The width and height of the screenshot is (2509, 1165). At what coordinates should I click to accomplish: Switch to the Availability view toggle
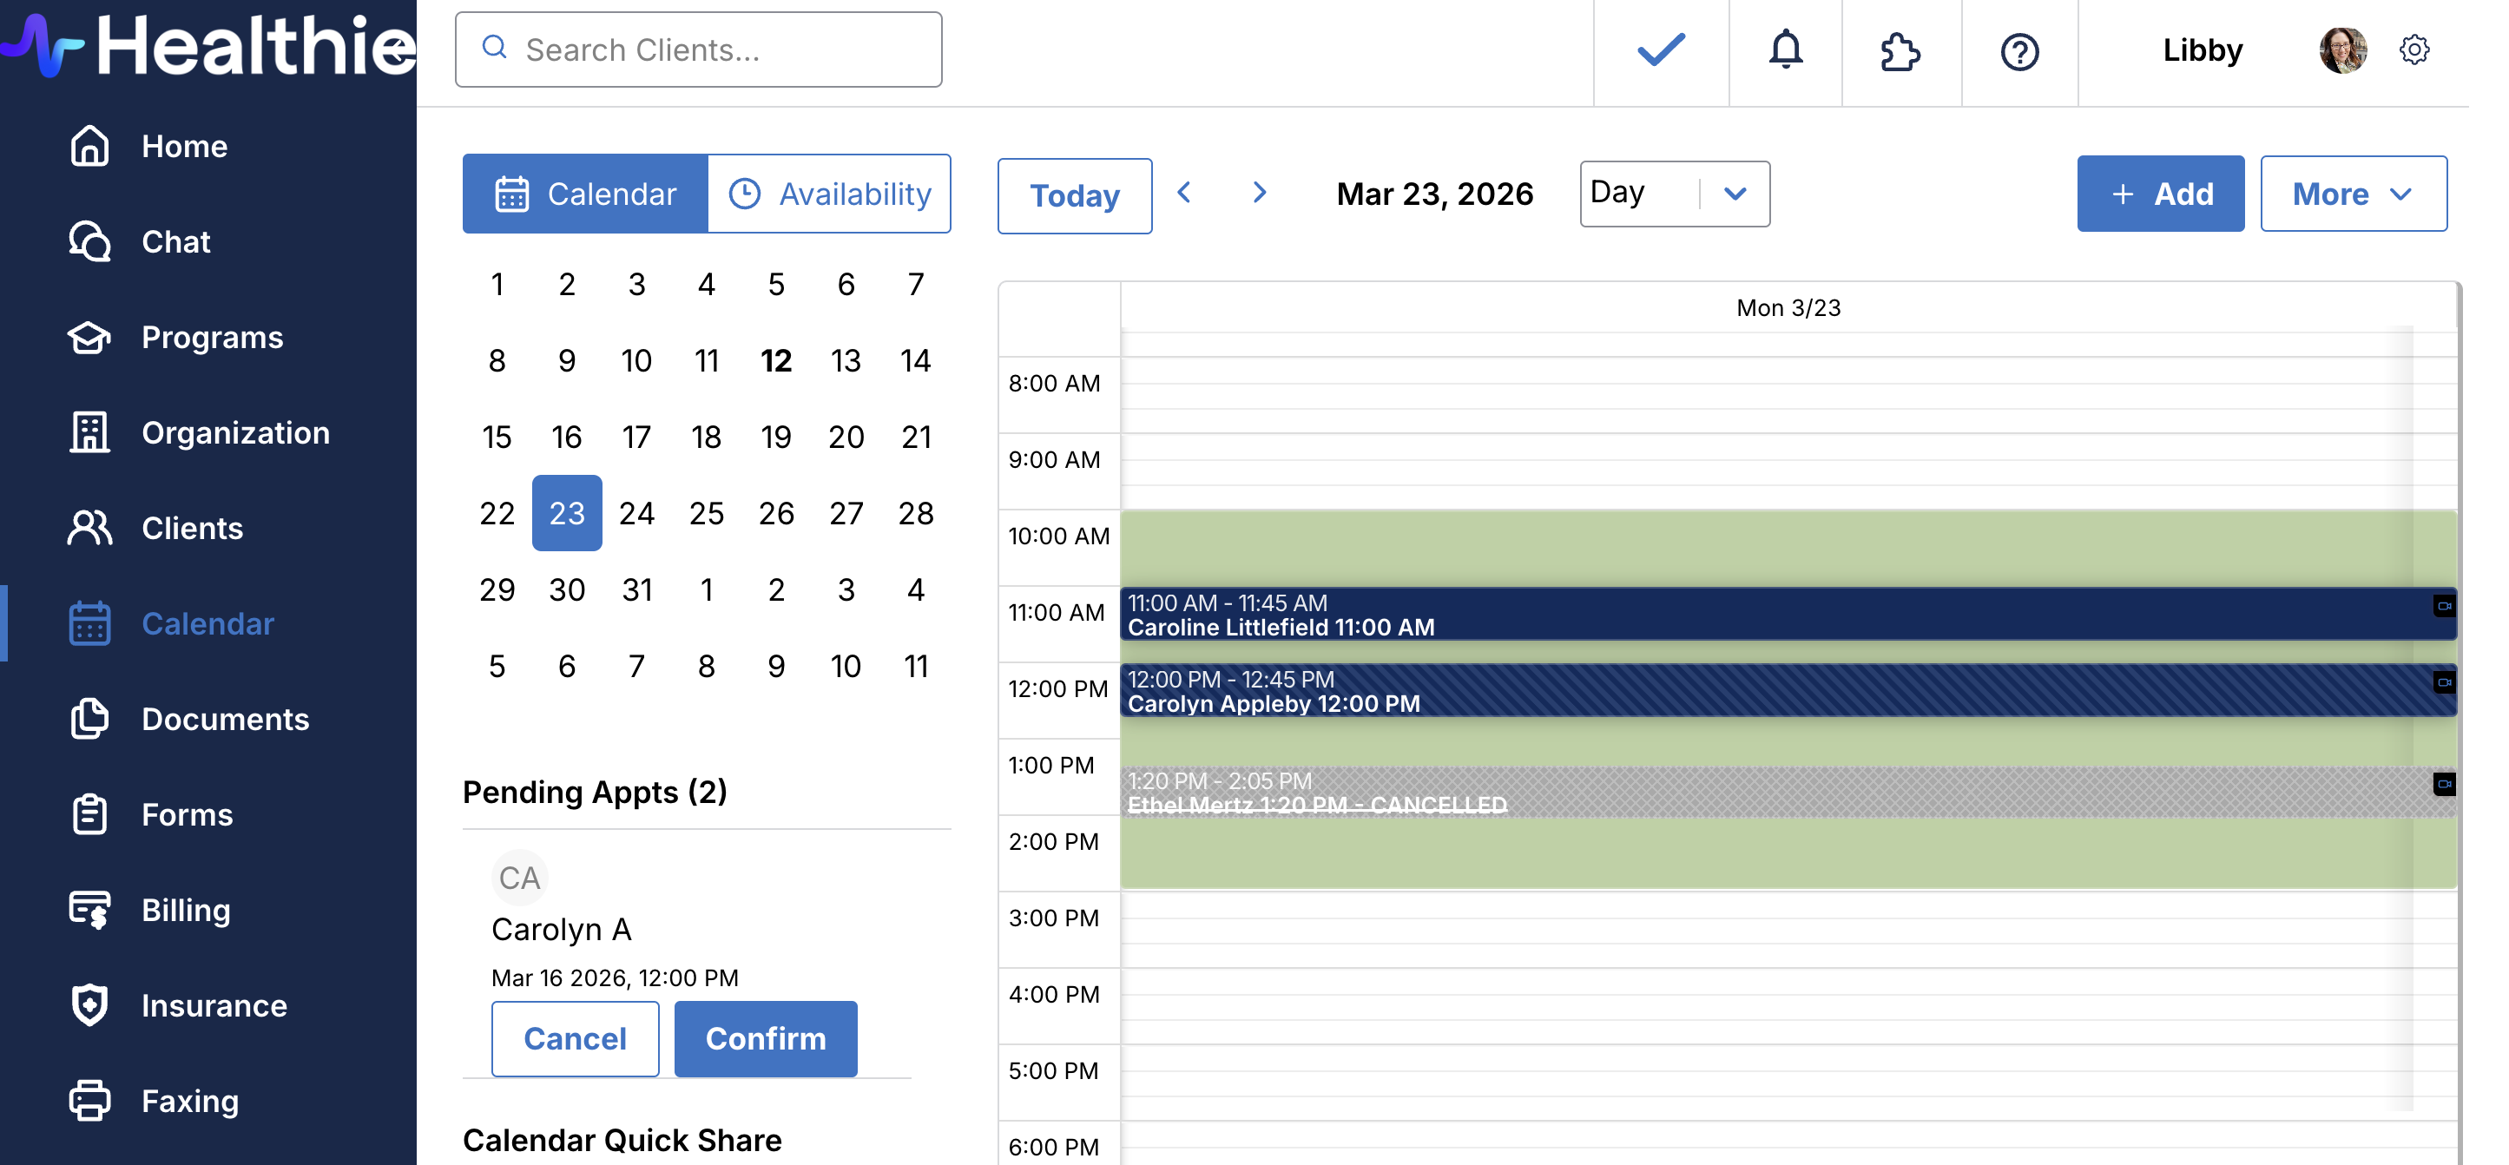pos(829,194)
